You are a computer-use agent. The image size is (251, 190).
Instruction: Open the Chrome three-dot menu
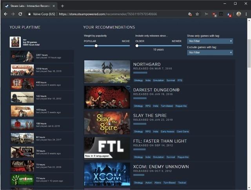pos(246,14)
